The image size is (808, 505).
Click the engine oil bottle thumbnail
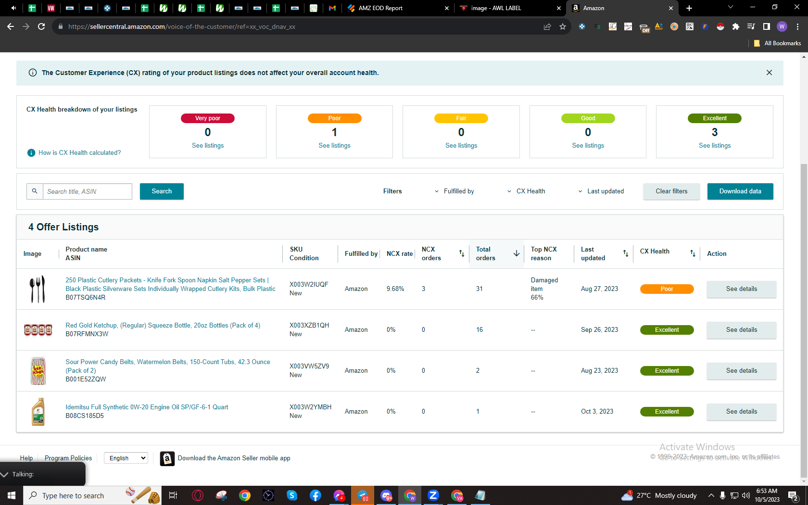pyautogui.click(x=38, y=412)
